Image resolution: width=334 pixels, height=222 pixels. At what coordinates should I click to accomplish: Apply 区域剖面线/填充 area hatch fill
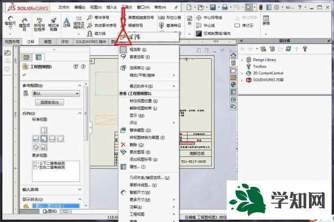(213, 33)
